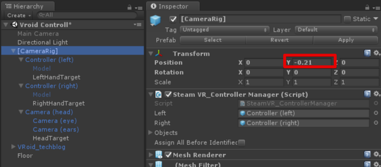Open Mesh Renderer help icon
This screenshot has height=167, width=381.
367,154
